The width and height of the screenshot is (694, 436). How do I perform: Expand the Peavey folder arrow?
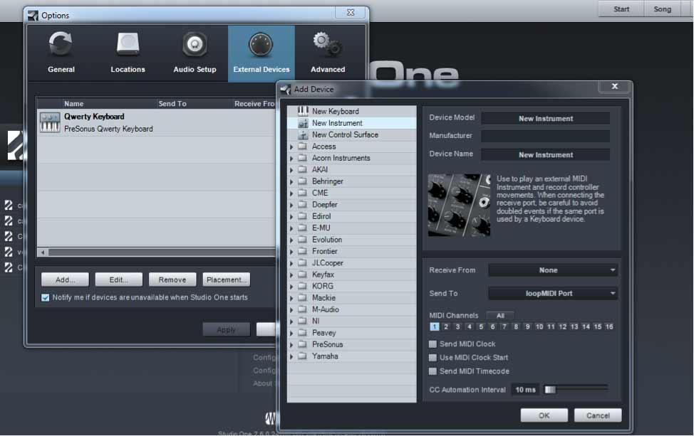point(291,333)
